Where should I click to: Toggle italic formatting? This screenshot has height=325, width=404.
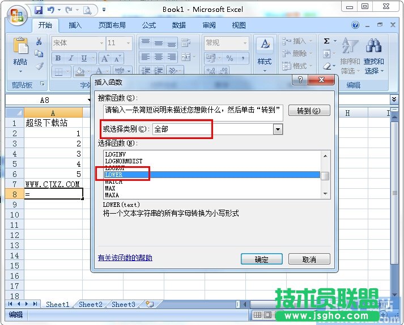[71, 58]
